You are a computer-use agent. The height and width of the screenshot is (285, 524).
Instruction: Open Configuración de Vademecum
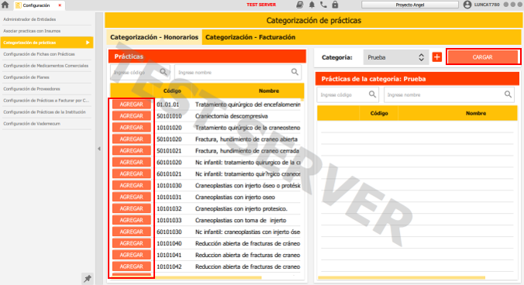pos(46,124)
